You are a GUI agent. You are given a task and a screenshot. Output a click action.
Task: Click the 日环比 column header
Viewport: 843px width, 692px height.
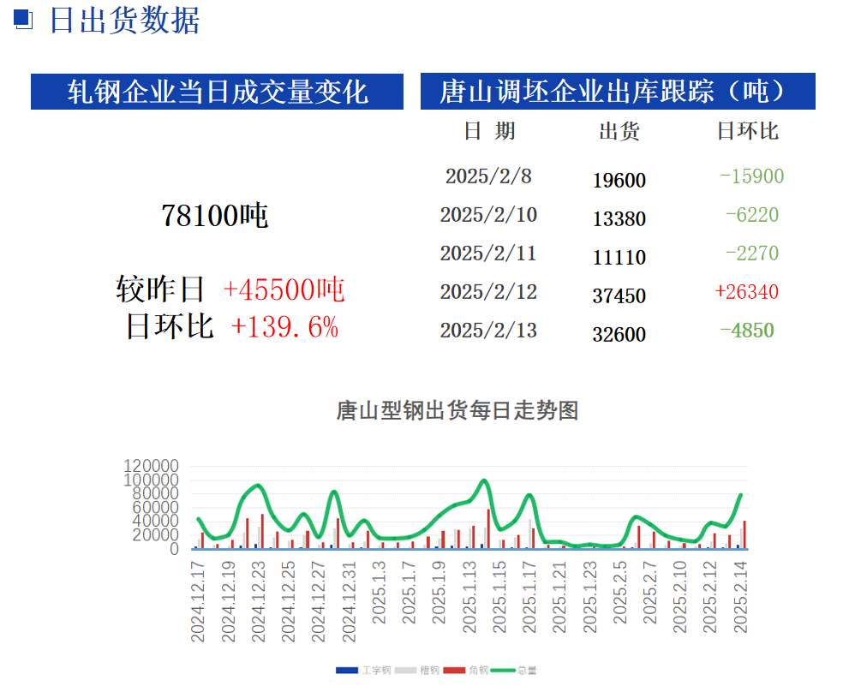coord(747,131)
